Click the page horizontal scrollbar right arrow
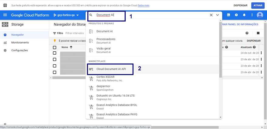The width and height of the screenshot is (267, 129). tap(262, 127)
